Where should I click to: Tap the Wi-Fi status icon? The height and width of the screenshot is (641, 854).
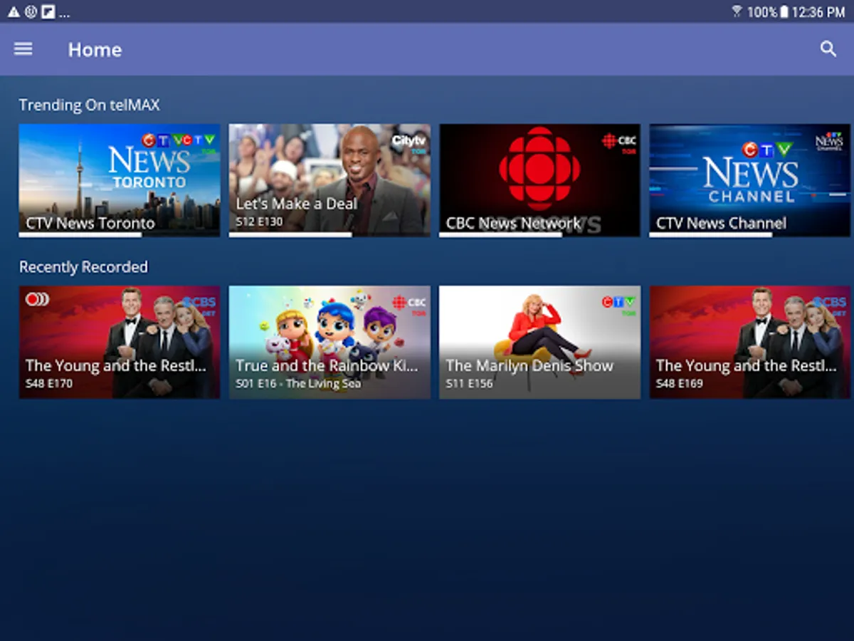[737, 11]
